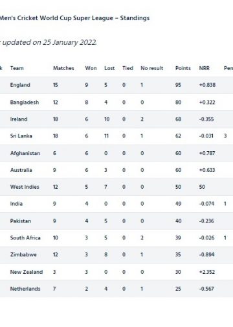
Task: Click the Tied column header
Action: (128, 68)
